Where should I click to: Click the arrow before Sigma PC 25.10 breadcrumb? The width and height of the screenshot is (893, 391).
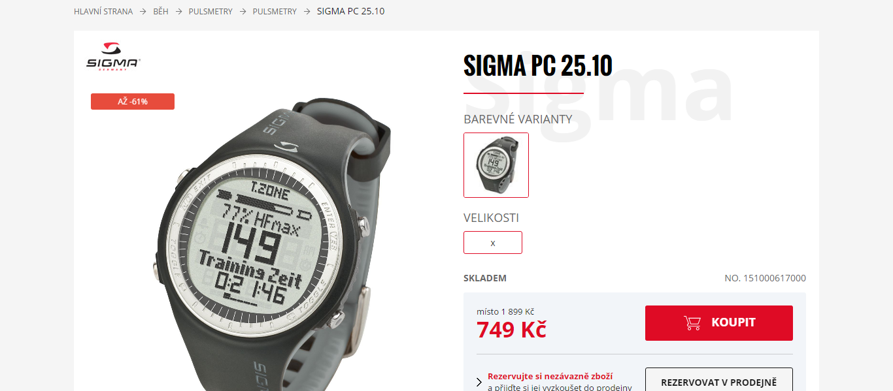point(307,12)
